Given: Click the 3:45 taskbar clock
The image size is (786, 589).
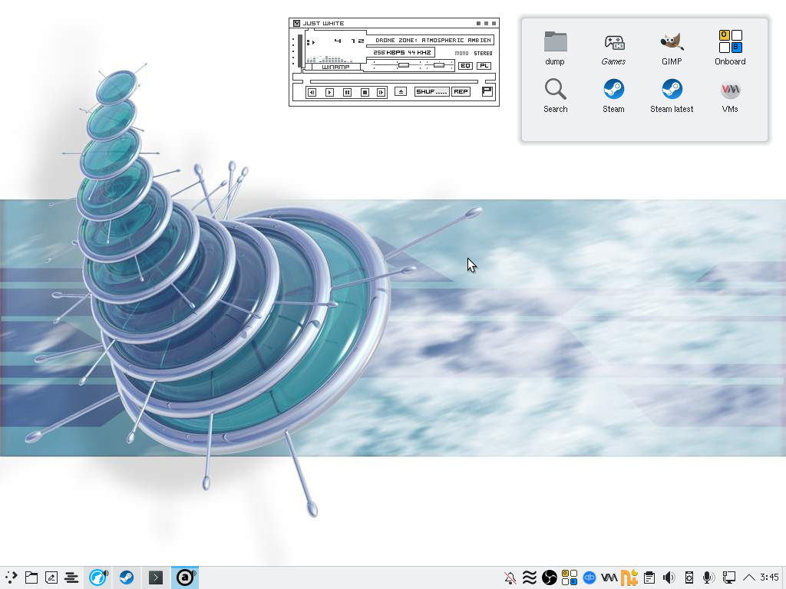Looking at the screenshot, I should (769, 577).
